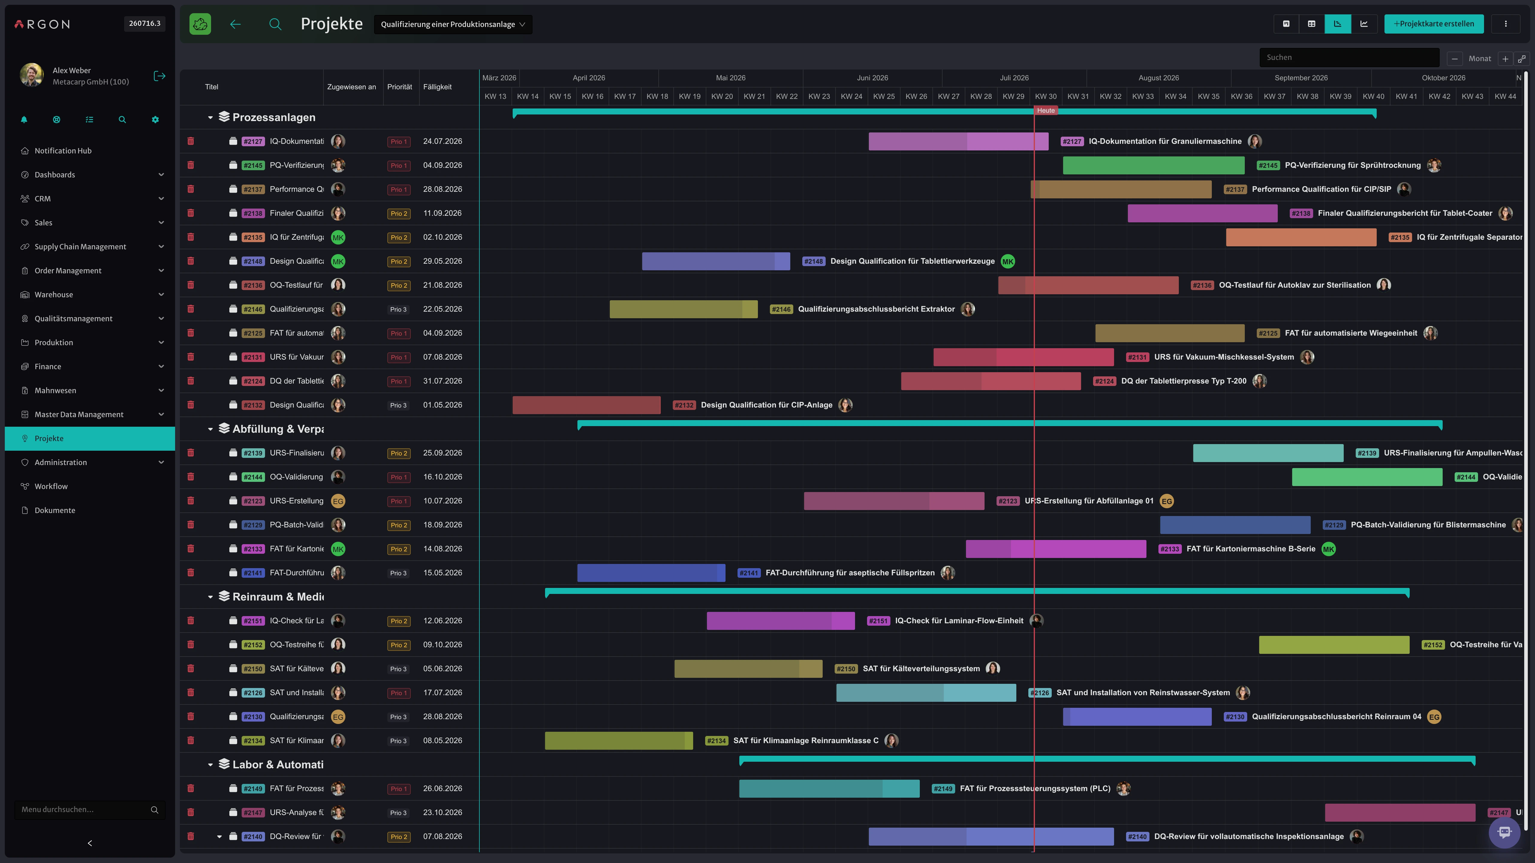Switch to the table grid view
Viewport: 1535px width, 863px height.
pyautogui.click(x=1312, y=24)
